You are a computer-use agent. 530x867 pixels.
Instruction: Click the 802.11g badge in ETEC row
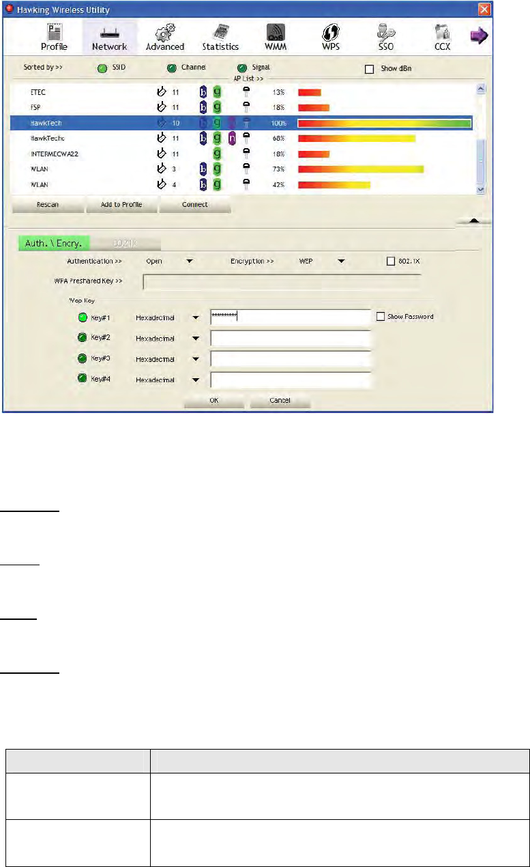[217, 91]
